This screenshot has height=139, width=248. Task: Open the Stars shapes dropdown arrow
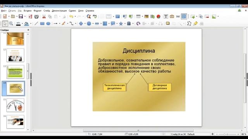125,24
